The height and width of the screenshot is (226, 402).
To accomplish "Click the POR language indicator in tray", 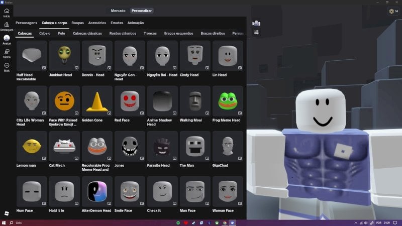I will [x=379, y=223].
